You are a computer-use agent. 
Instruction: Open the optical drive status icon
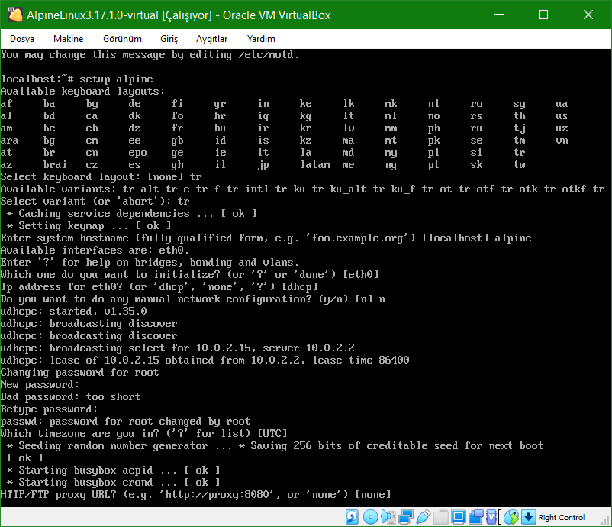coord(370,517)
